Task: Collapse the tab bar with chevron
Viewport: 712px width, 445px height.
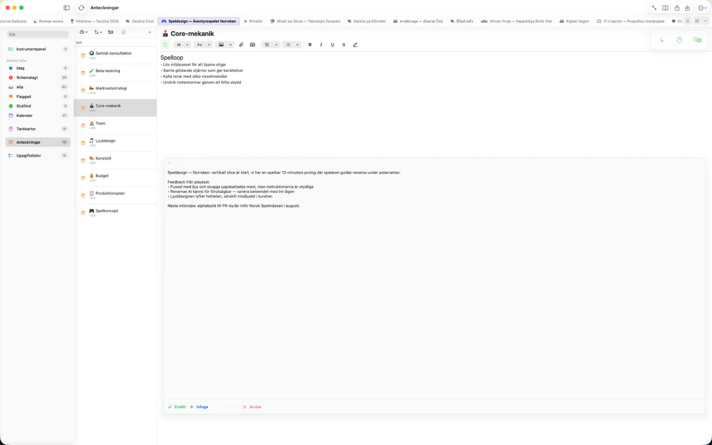Action: coord(705,21)
